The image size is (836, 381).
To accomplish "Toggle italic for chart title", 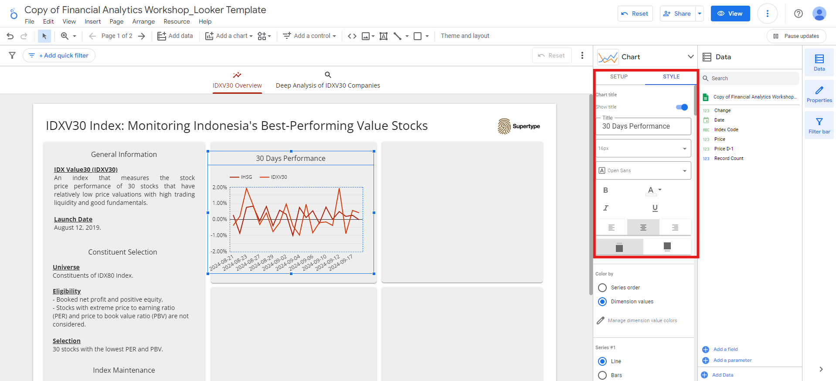I will coord(605,208).
